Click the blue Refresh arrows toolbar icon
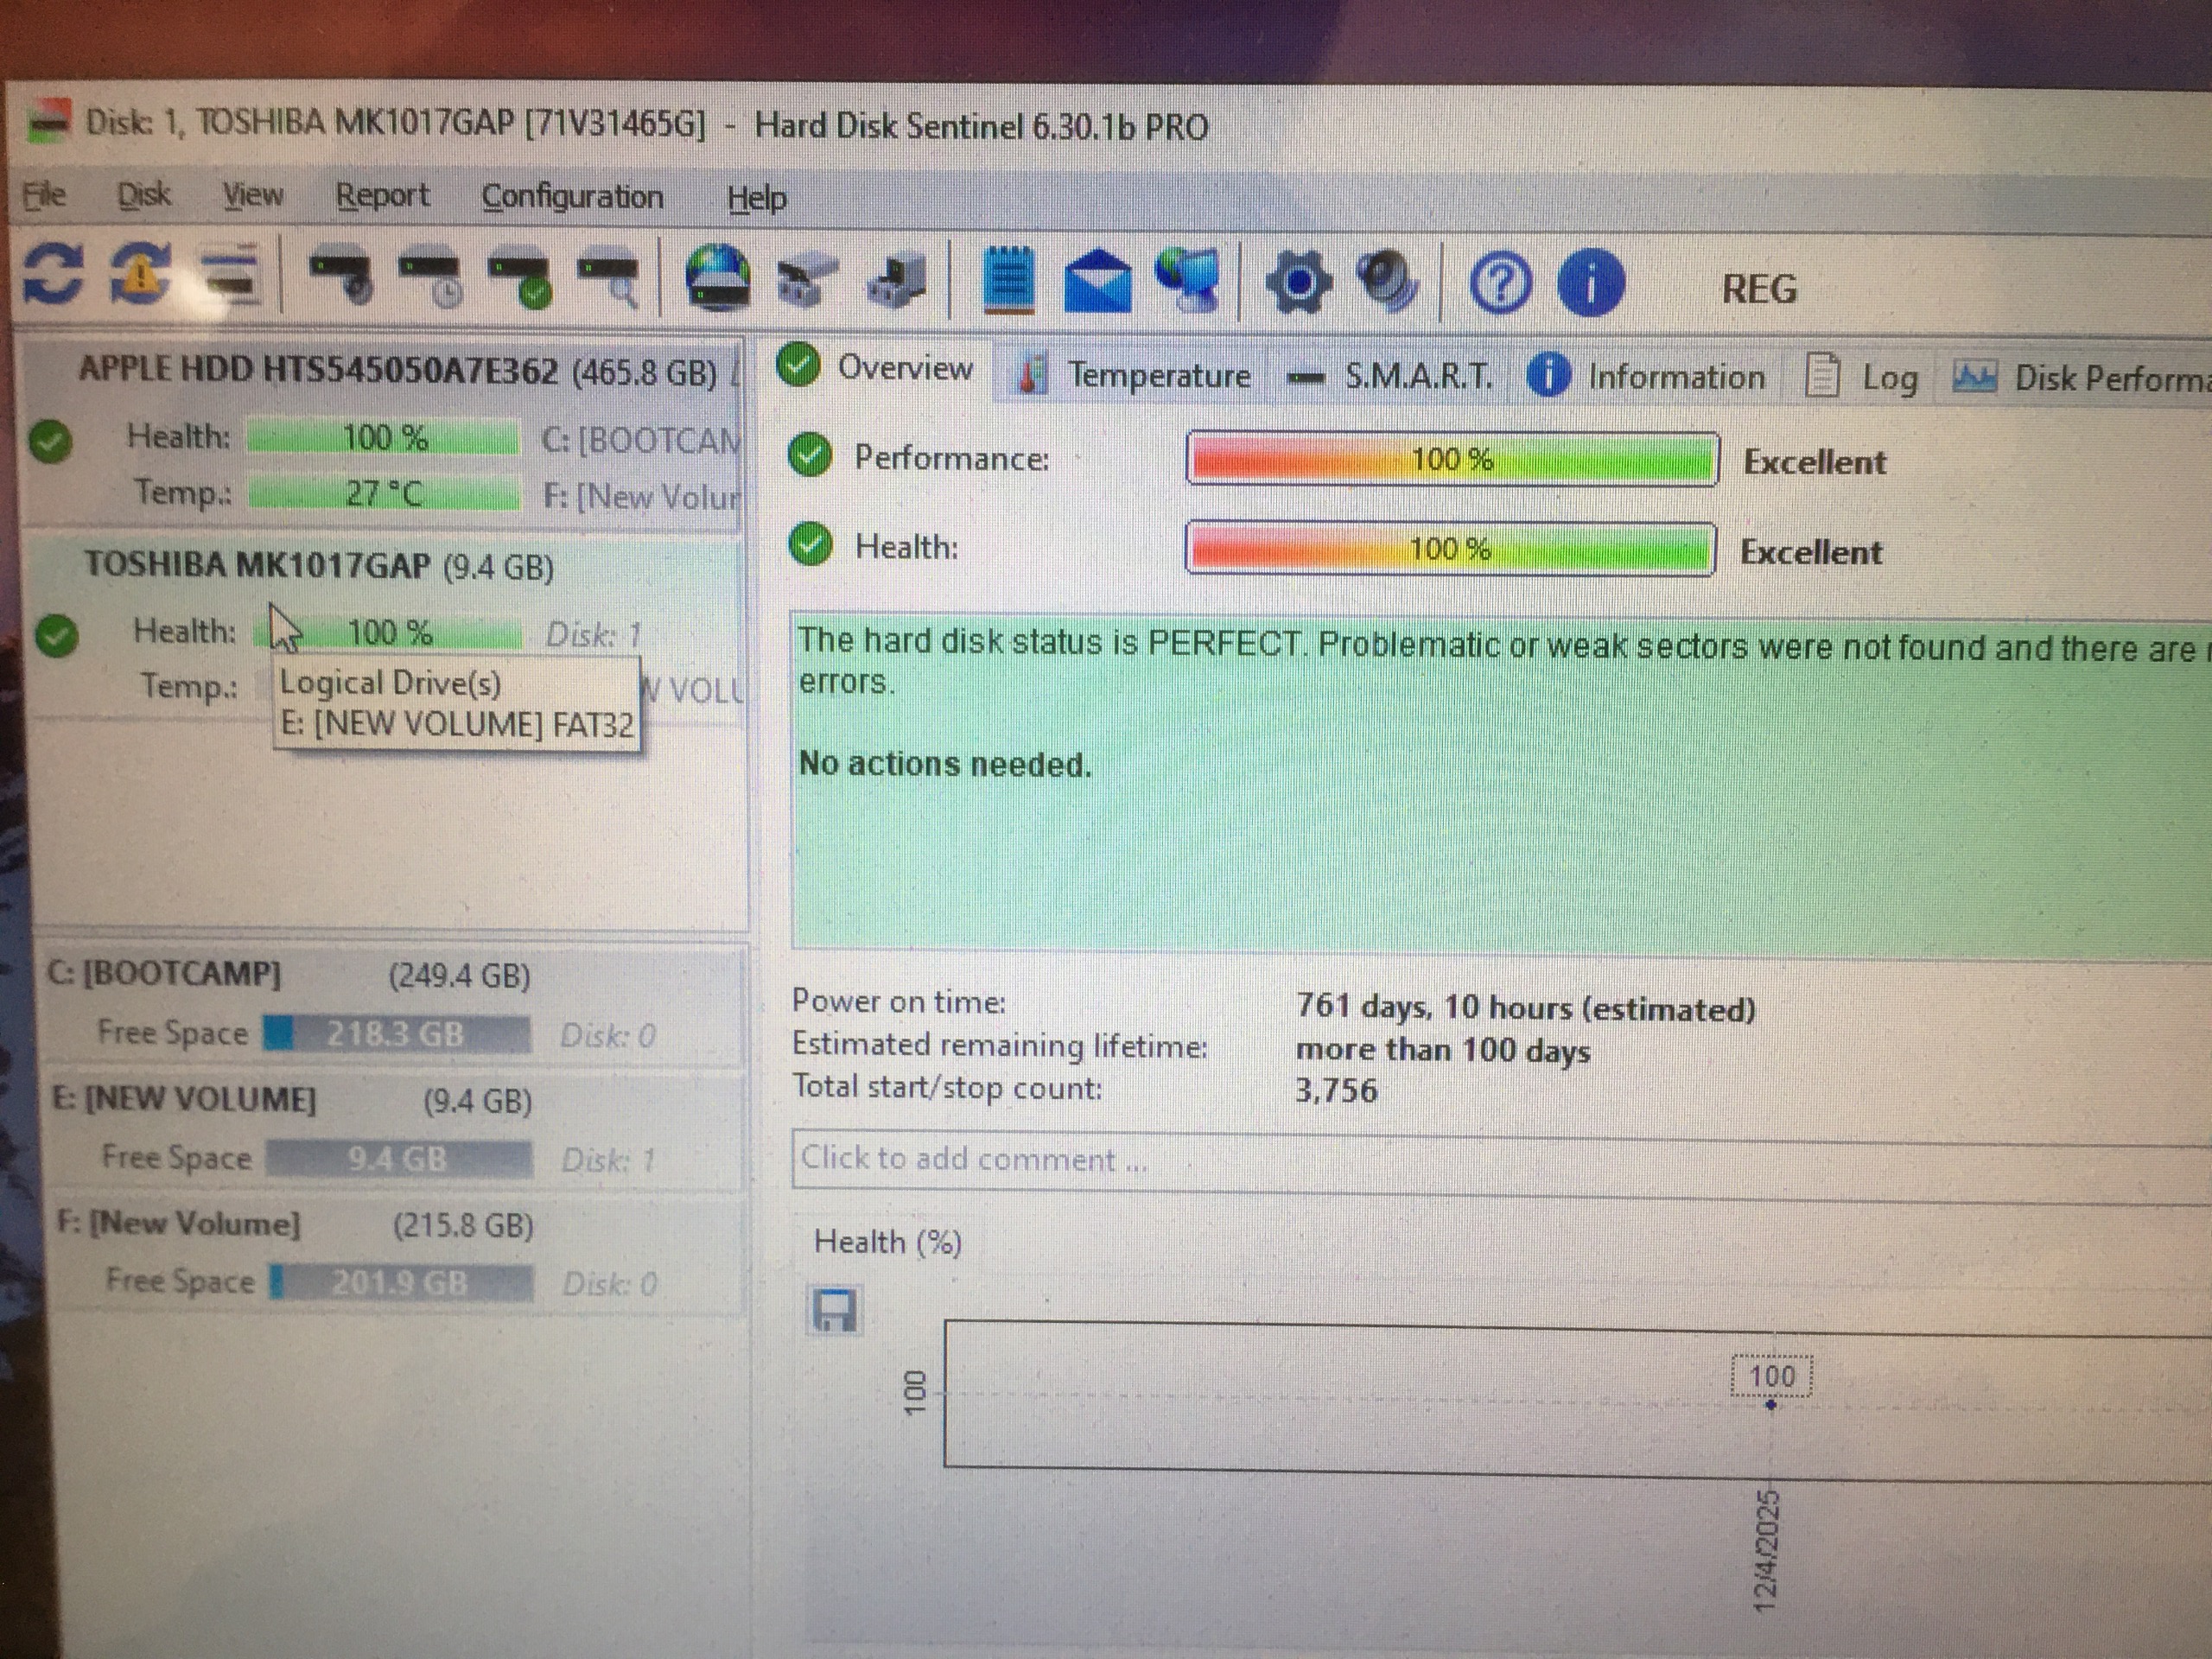2212x1659 pixels. pyautogui.click(x=53, y=273)
